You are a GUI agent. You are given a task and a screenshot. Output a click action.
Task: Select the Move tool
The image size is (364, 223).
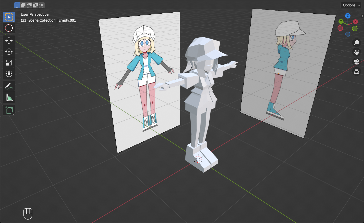[x=9, y=41]
